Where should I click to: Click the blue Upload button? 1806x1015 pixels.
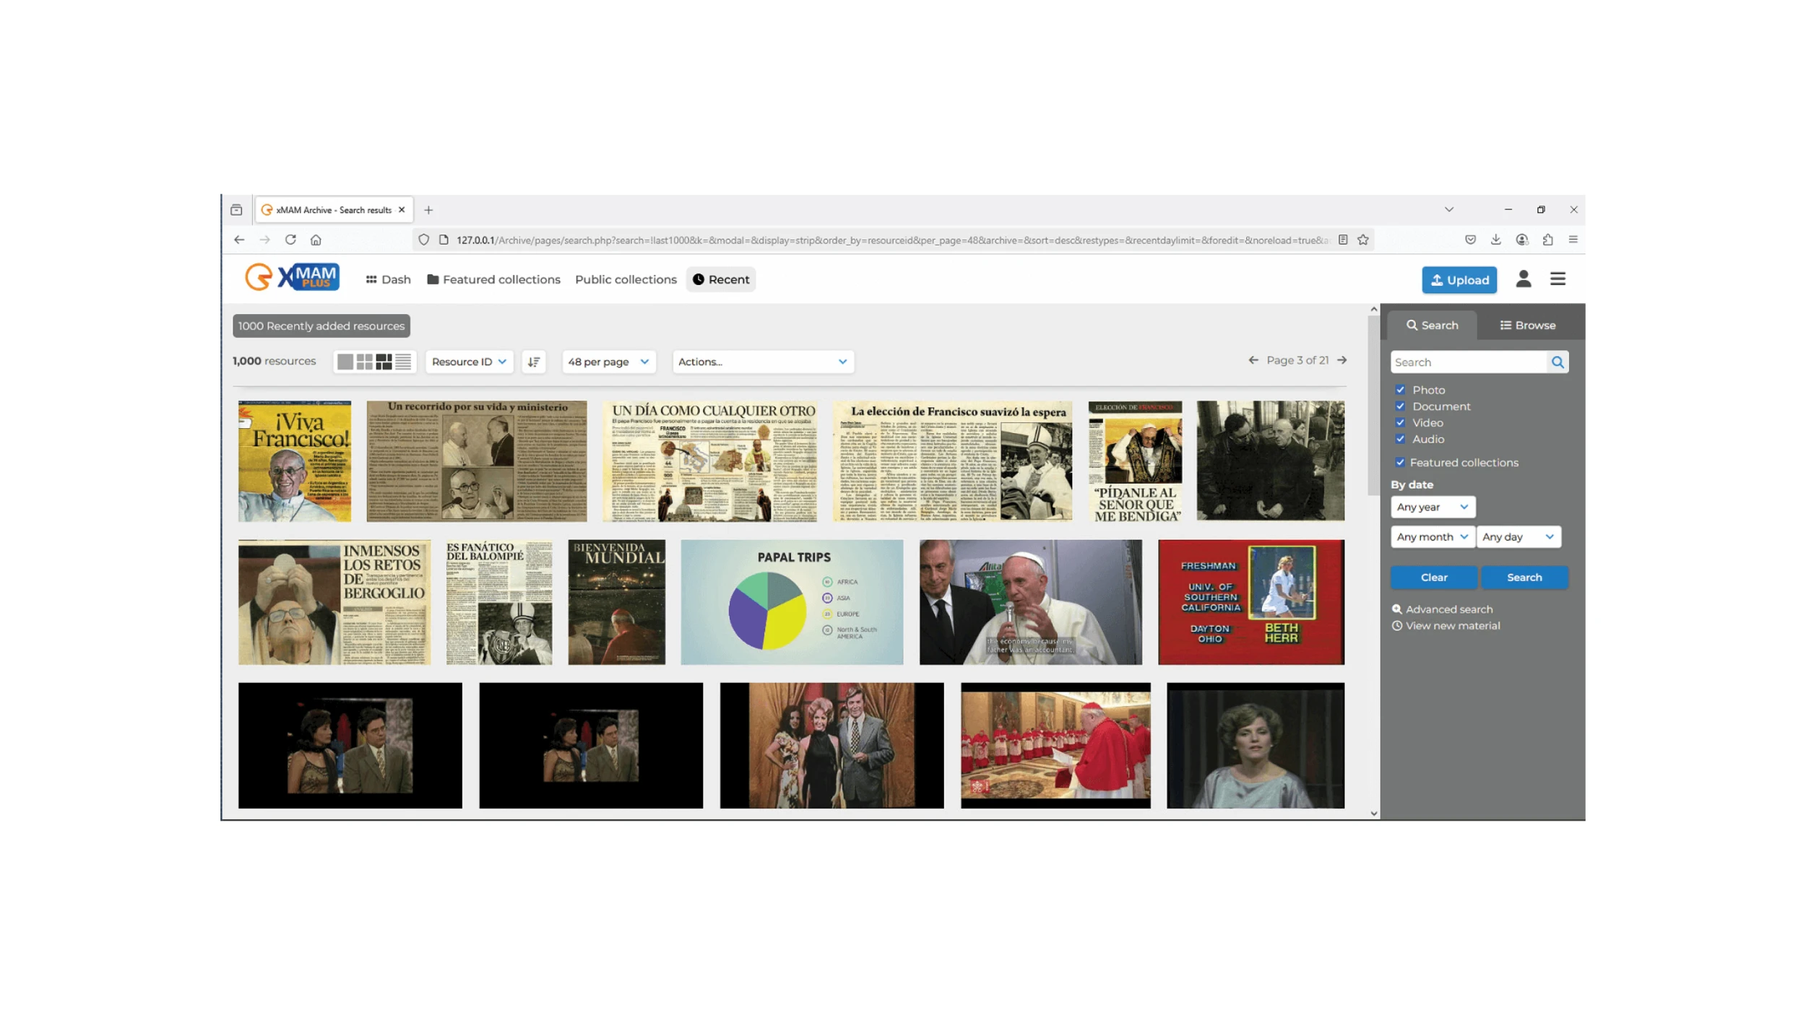(x=1459, y=280)
